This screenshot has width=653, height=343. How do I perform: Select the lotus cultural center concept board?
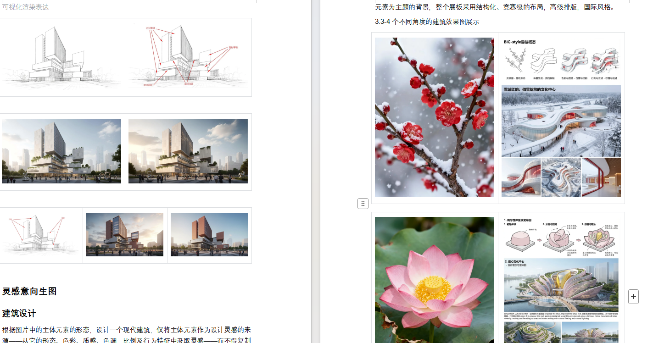click(x=561, y=280)
